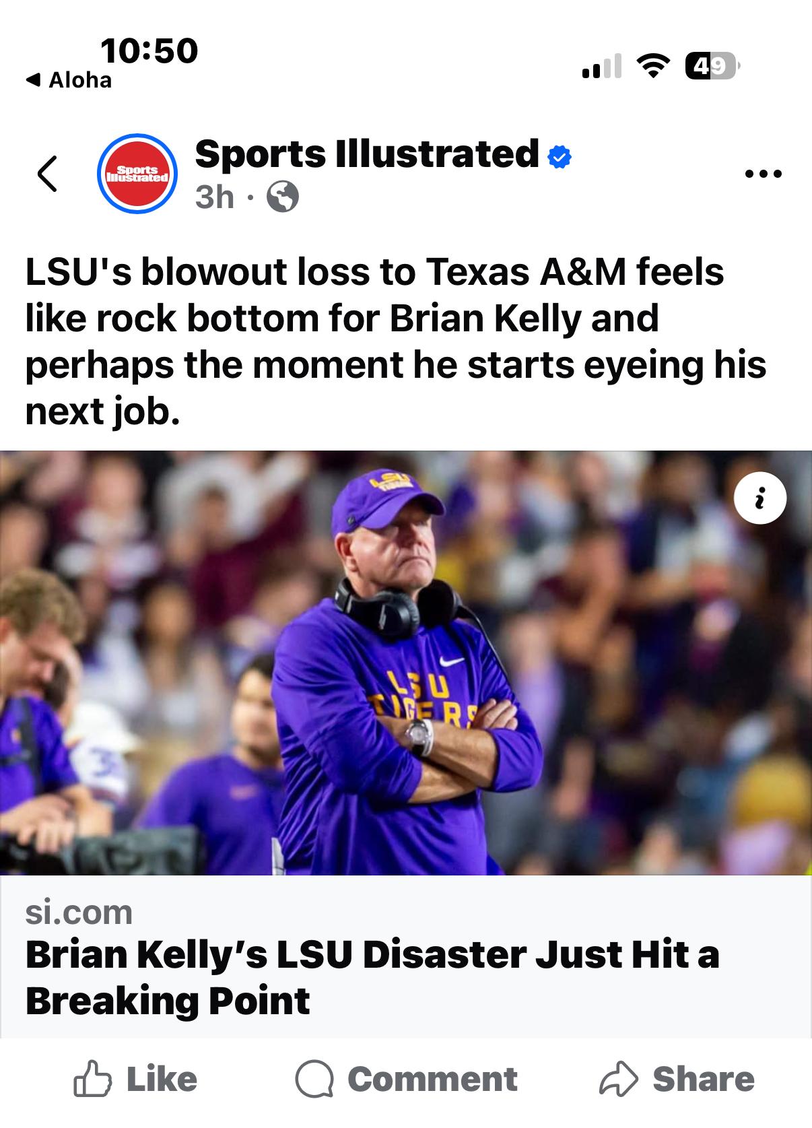Tap the back chevron arrow
Screen dimensions: 812x1128
[47, 174]
